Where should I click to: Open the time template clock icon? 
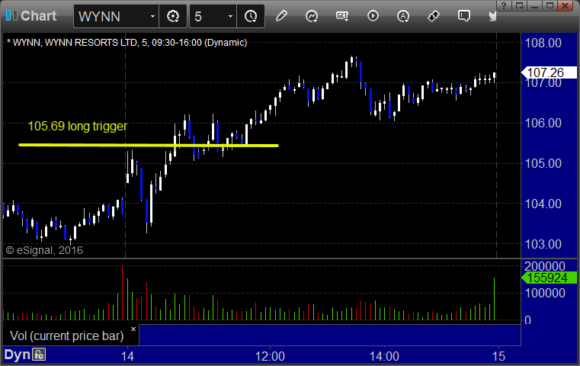(251, 16)
